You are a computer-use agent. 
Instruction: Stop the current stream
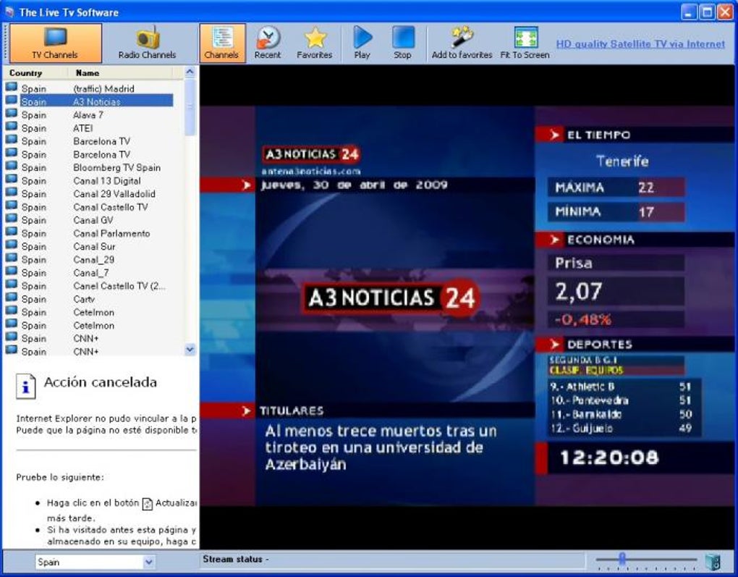[x=402, y=43]
